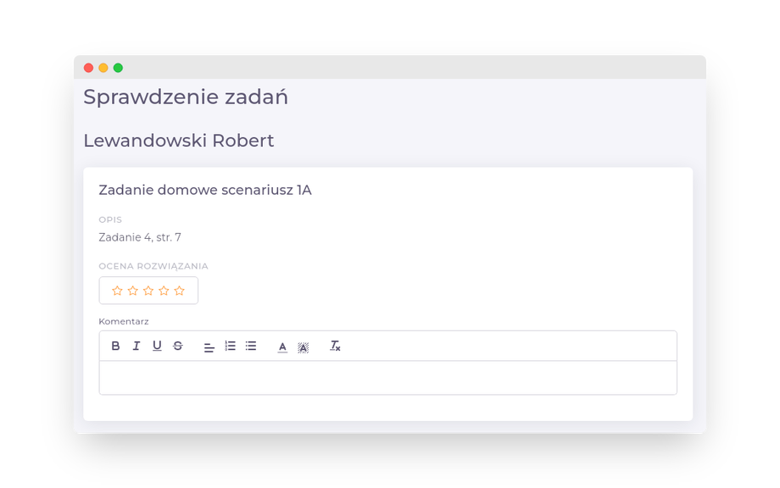The image size is (780, 488).
Task: Give the solution five stars
Action: tap(179, 291)
